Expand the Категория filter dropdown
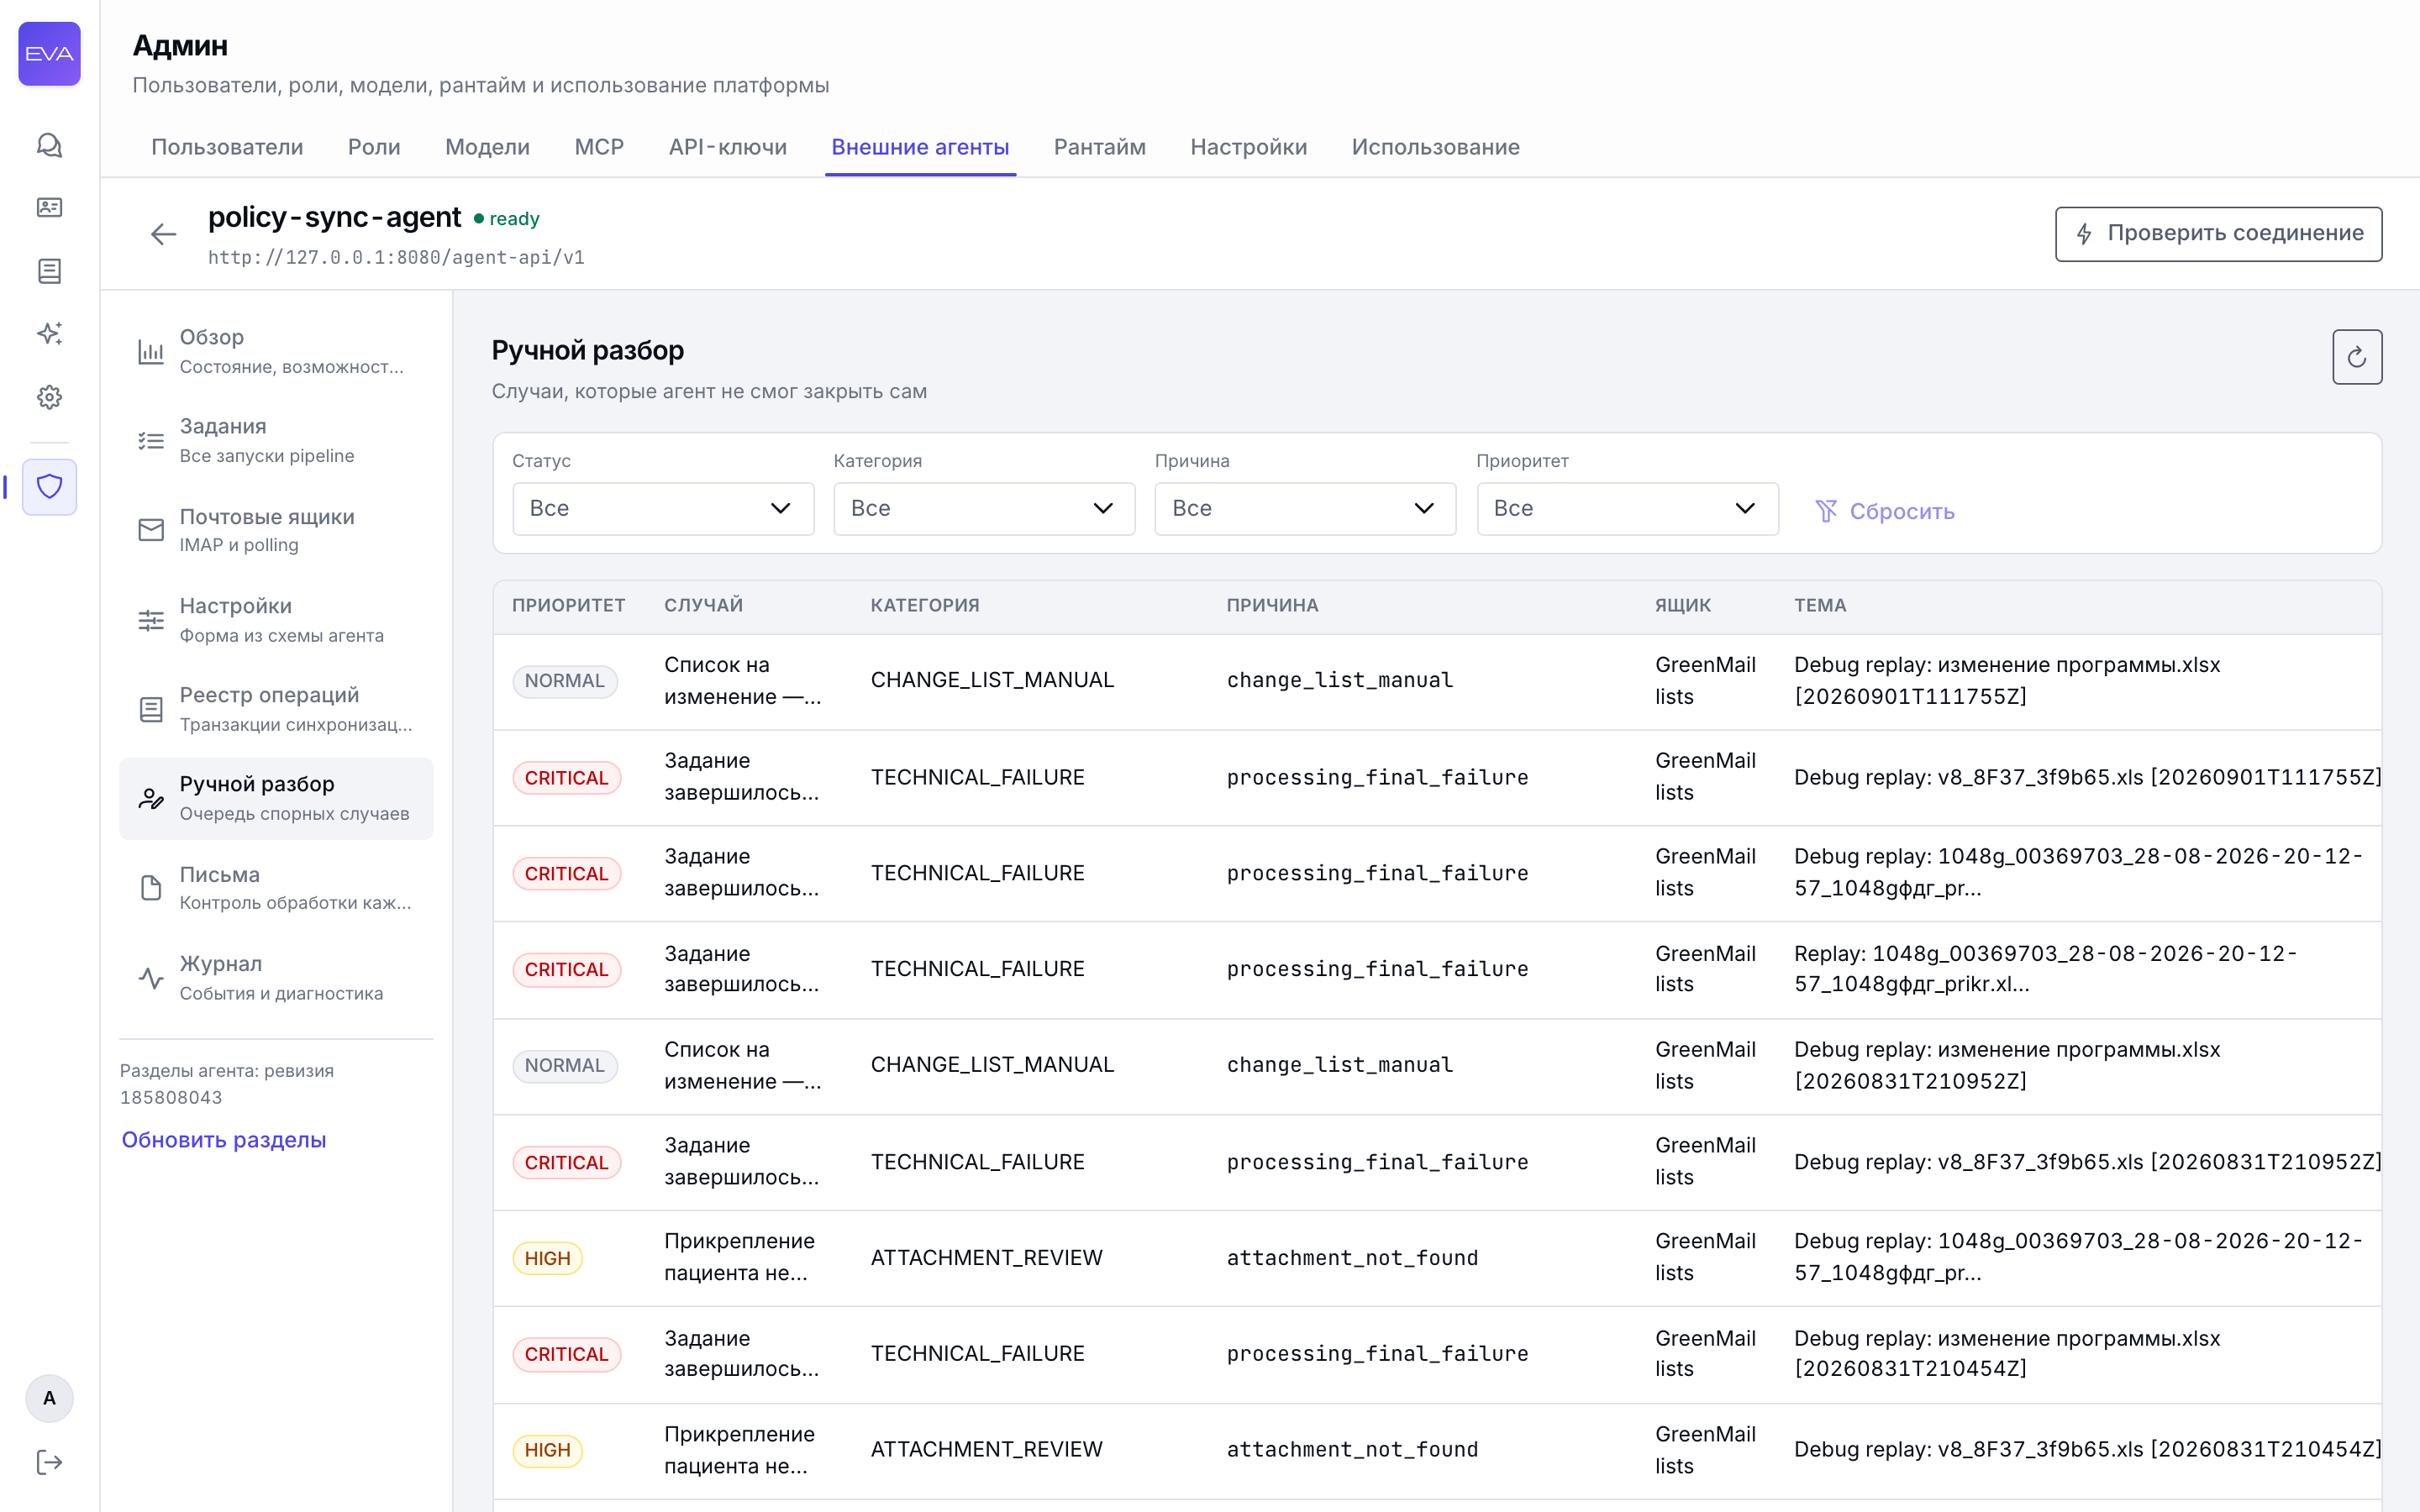The height and width of the screenshot is (1512, 2420). click(x=984, y=509)
